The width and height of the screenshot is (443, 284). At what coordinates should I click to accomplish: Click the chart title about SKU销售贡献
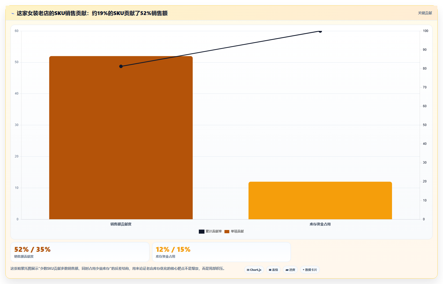(x=92, y=13)
